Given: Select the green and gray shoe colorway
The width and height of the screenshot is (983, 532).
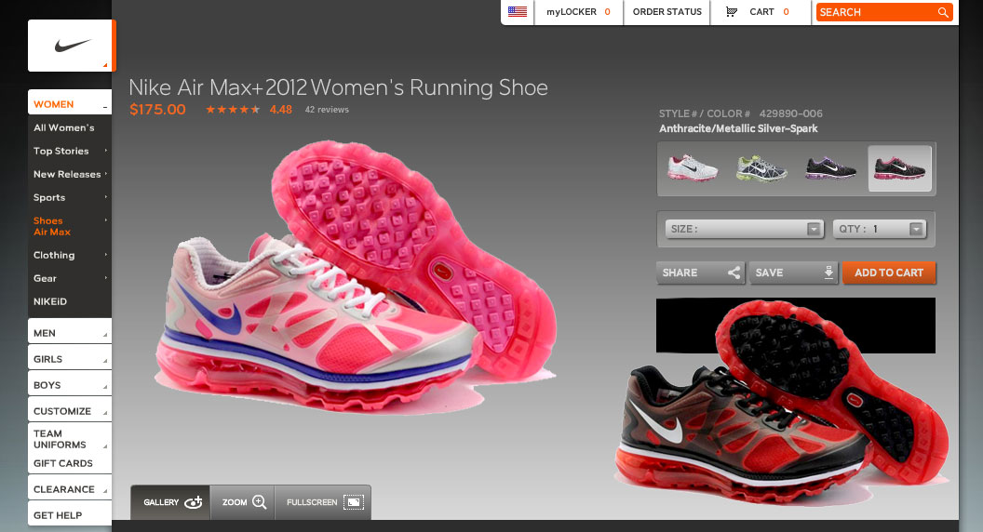Looking at the screenshot, I should tap(761, 168).
